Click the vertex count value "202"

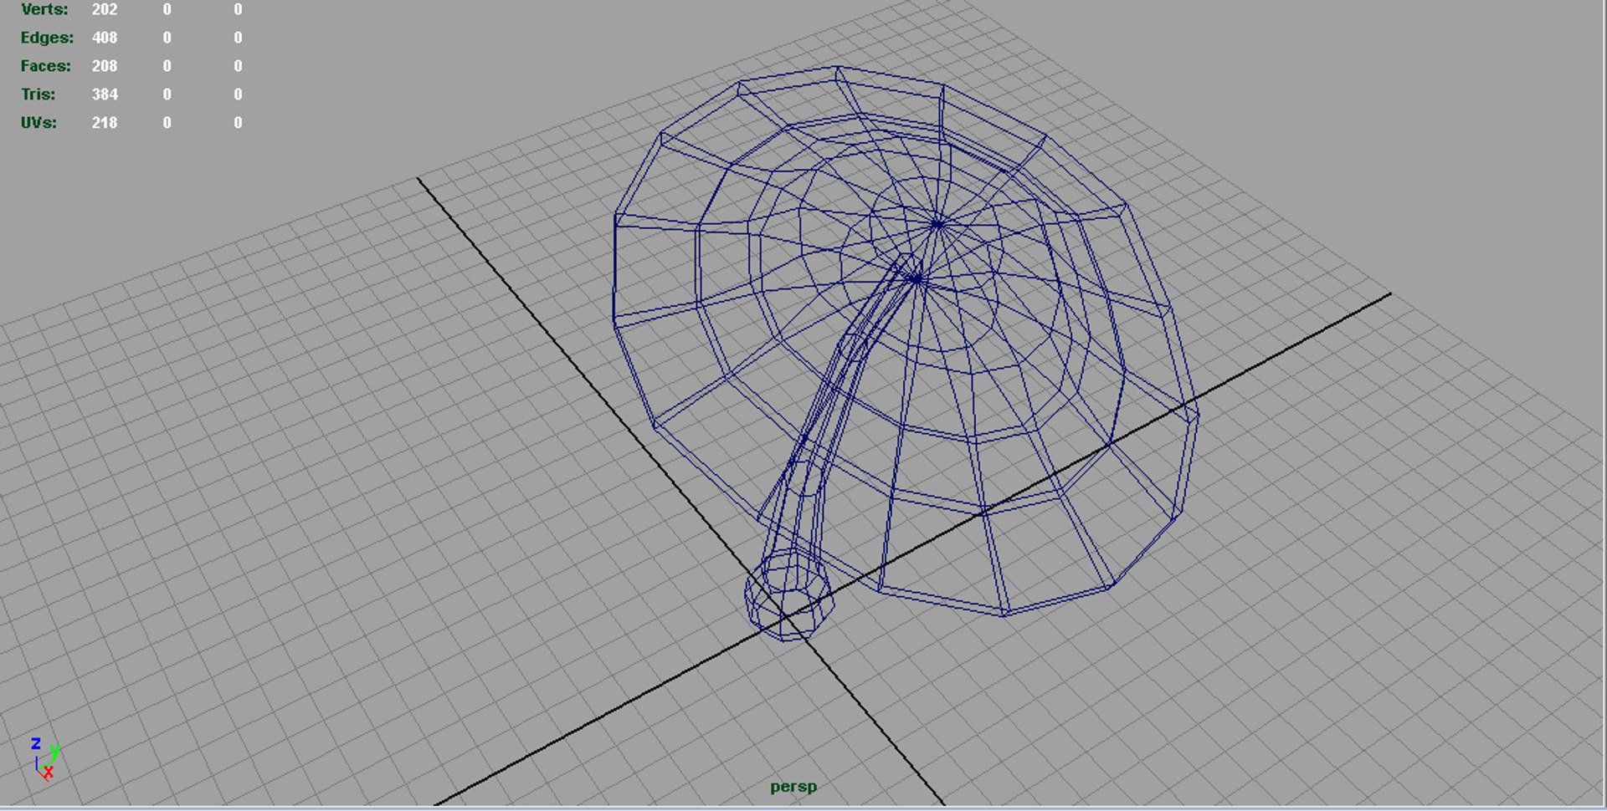click(x=105, y=9)
